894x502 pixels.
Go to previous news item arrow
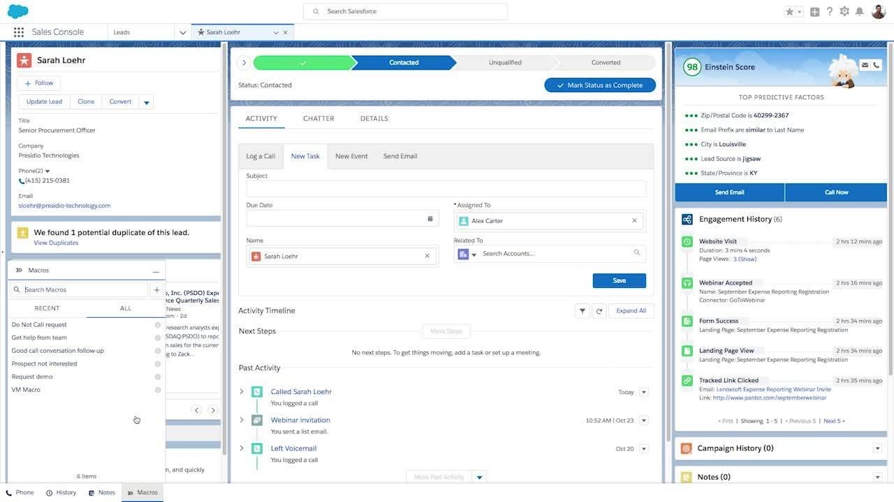pos(197,410)
